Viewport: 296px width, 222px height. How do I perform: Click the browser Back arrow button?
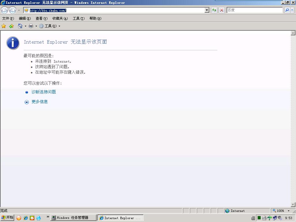(x=5, y=10)
